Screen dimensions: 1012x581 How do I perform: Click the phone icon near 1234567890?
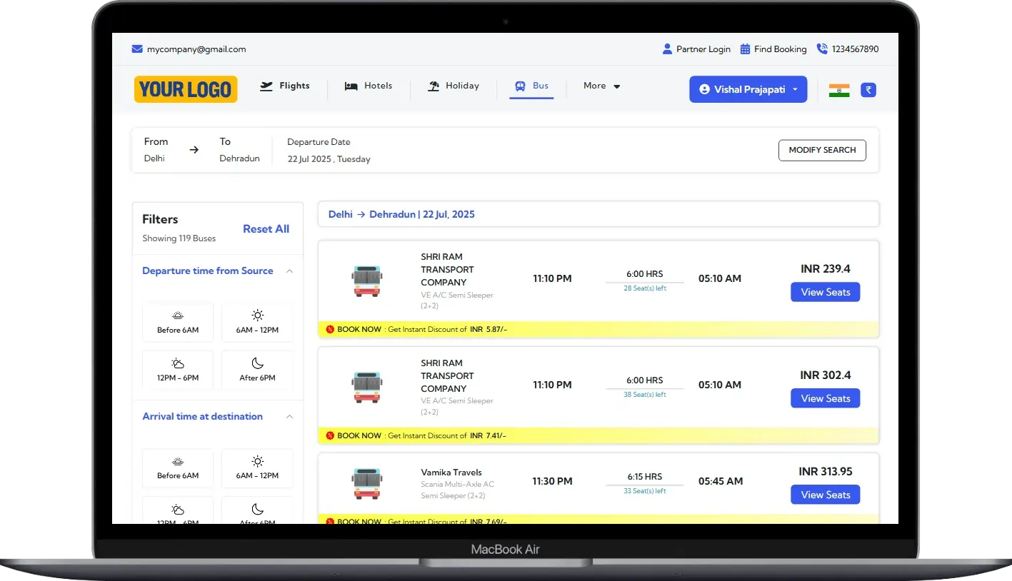click(820, 49)
